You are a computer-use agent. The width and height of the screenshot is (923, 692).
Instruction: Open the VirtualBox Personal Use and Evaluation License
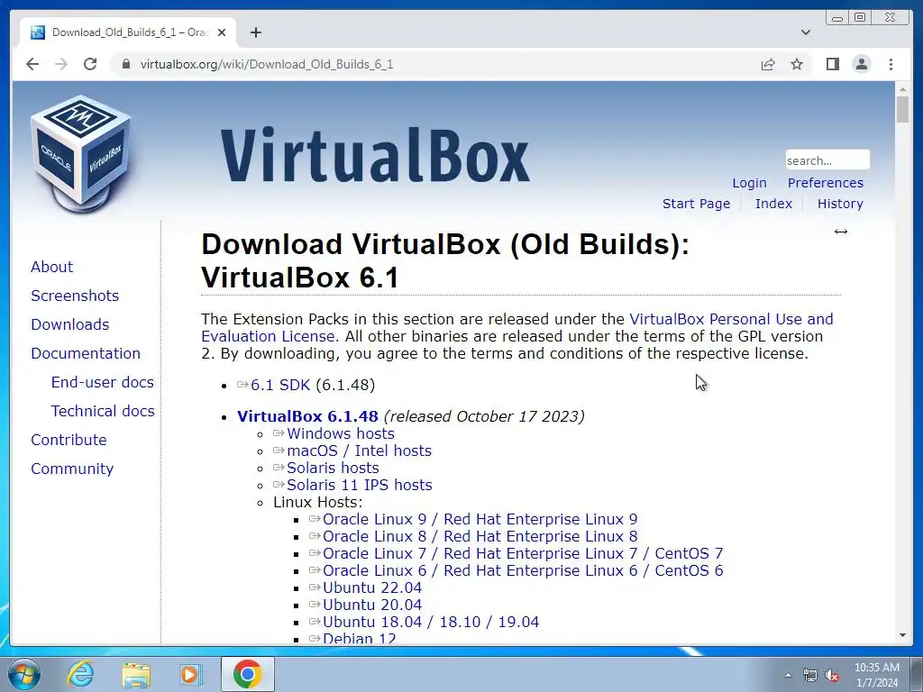731,320
